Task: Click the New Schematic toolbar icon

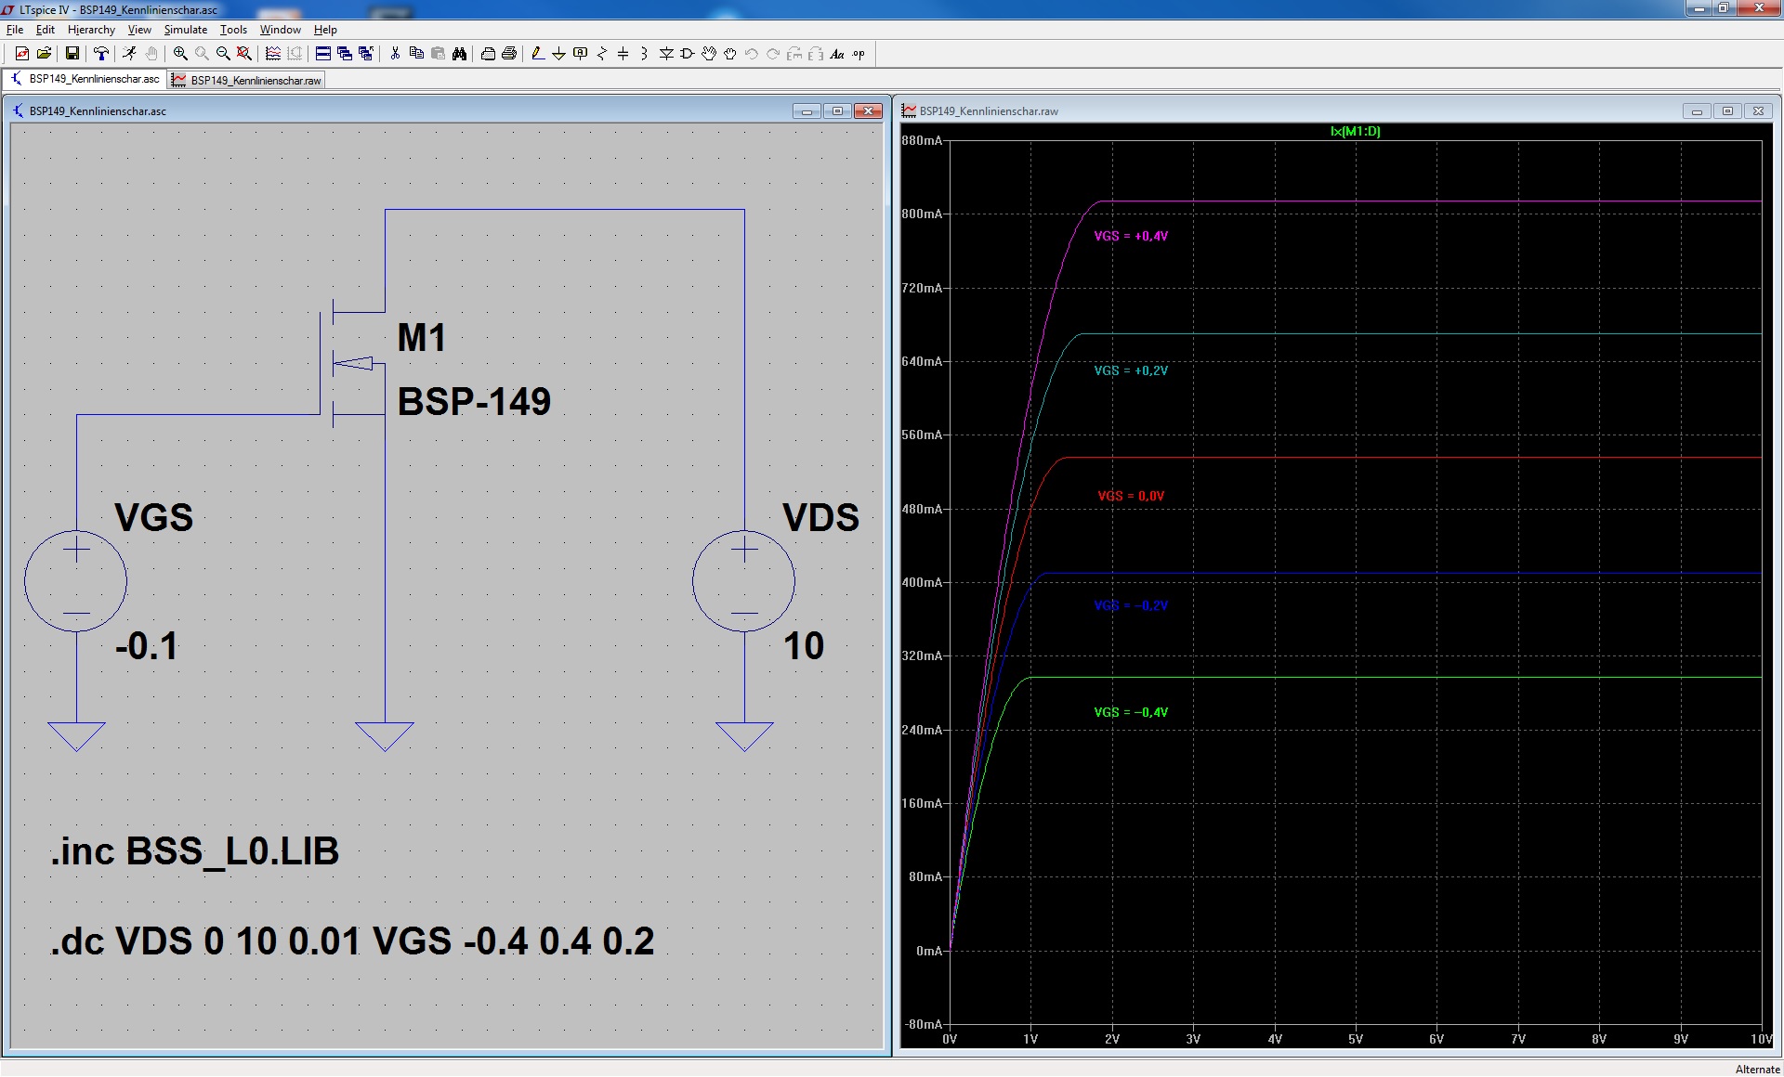Action: [22, 54]
